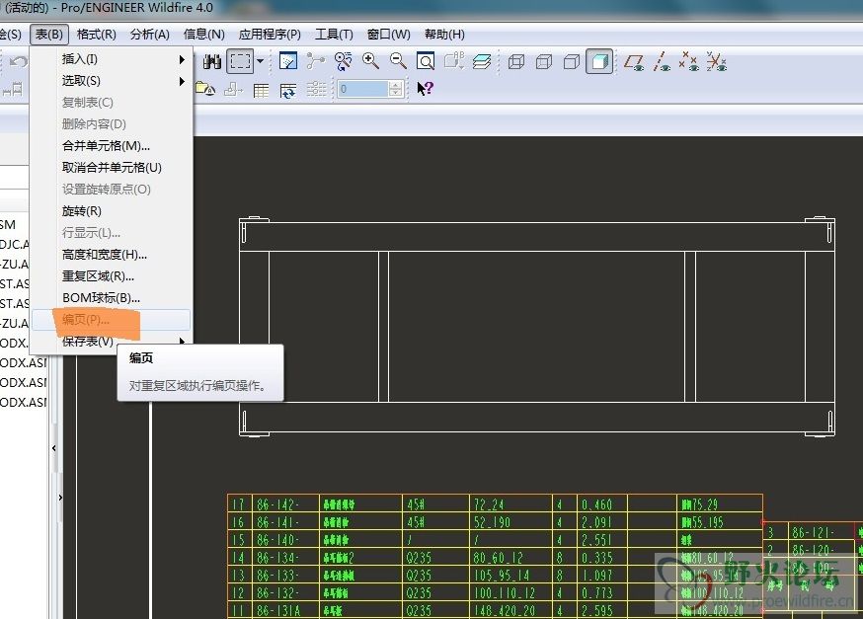Click the open-folder icon in second toolbar row
Viewport: 863px width, 619px height.
coord(205,89)
